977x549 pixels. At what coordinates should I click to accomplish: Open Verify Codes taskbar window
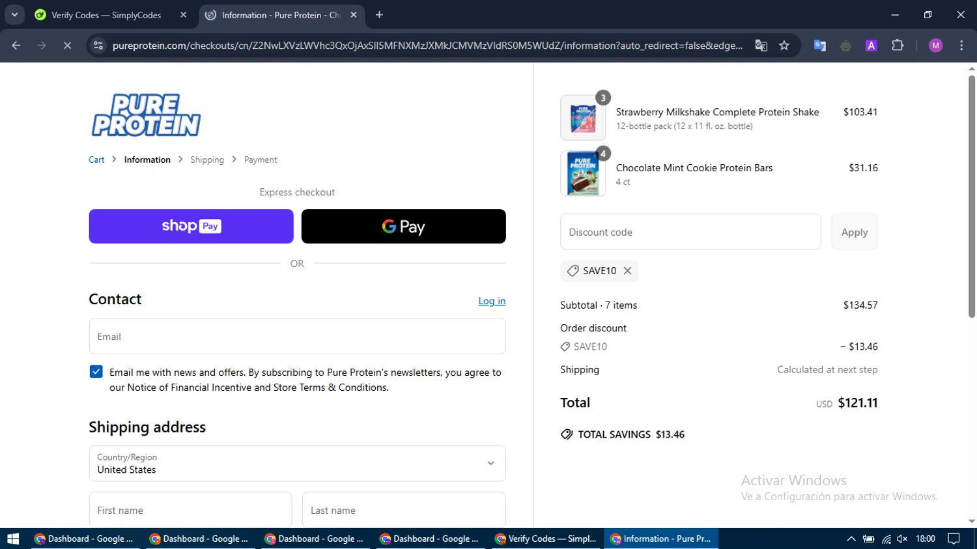(x=546, y=539)
